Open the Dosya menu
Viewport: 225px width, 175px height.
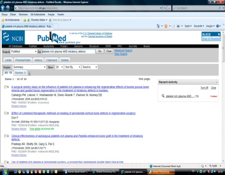[x=4, y=15]
